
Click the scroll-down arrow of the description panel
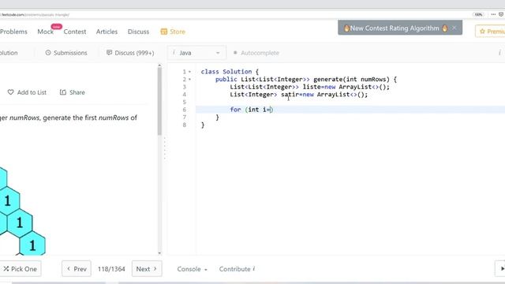159,253
